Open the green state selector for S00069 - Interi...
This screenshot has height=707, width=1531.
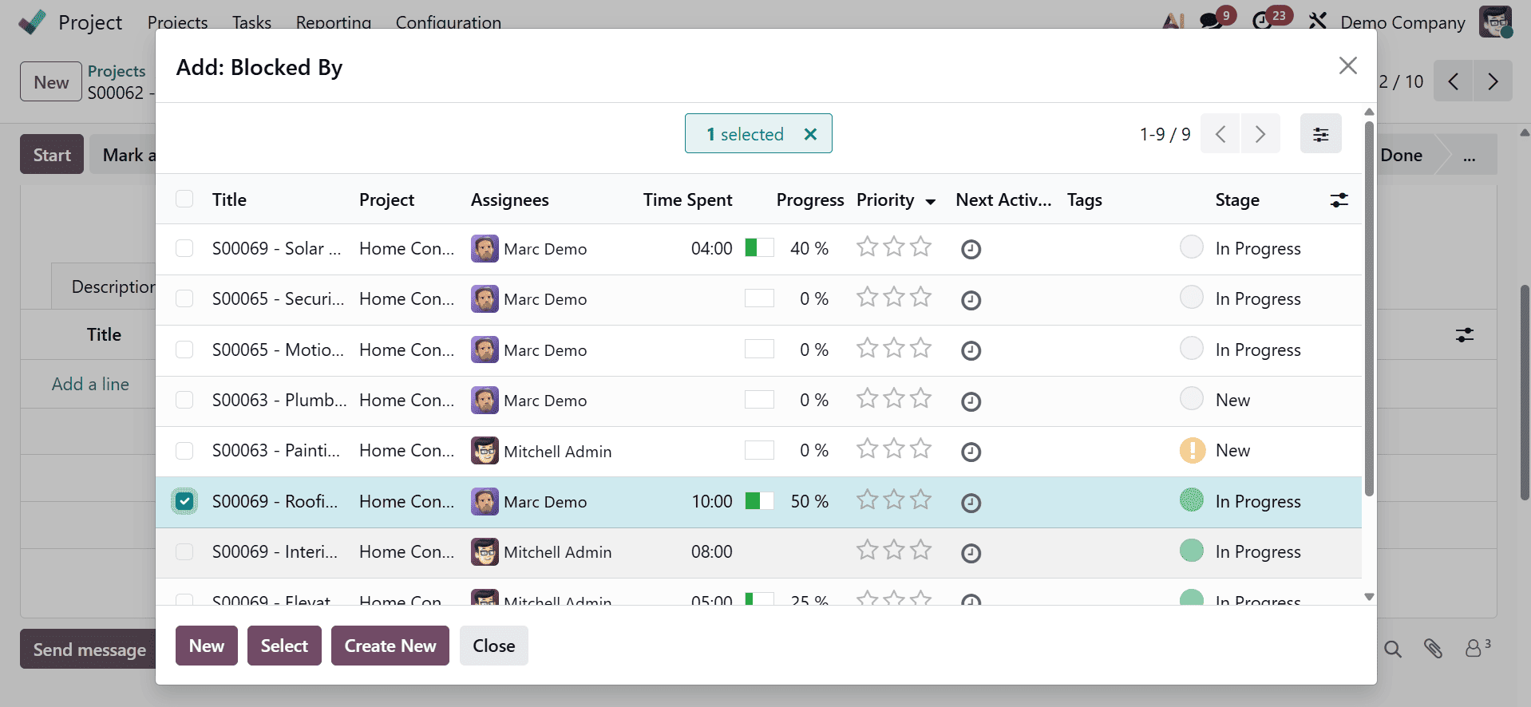[1191, 550]
